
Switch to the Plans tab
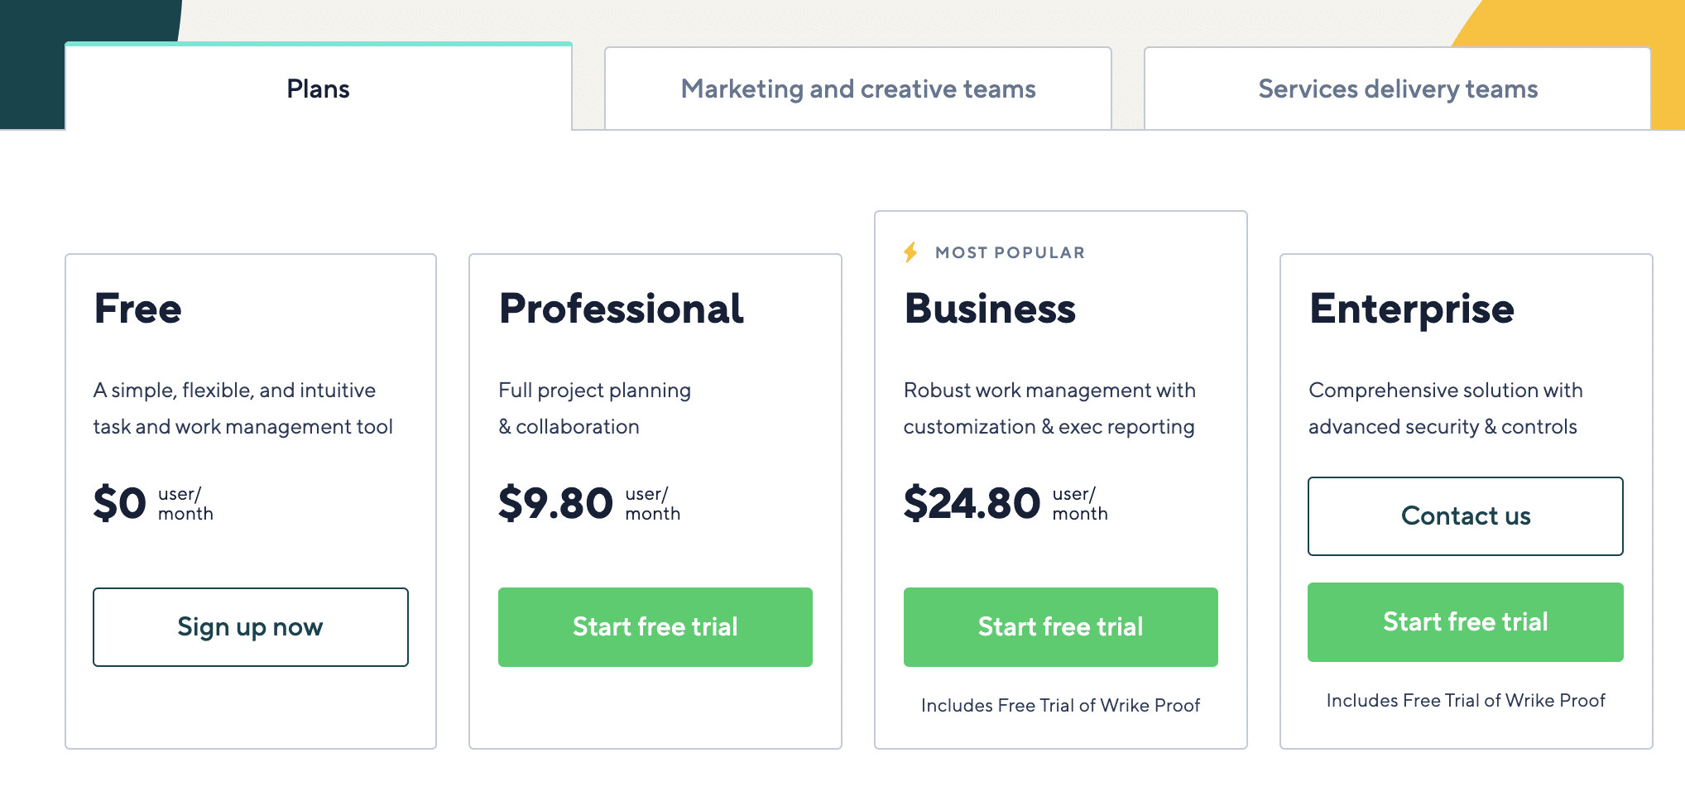(x=319, y=87)
